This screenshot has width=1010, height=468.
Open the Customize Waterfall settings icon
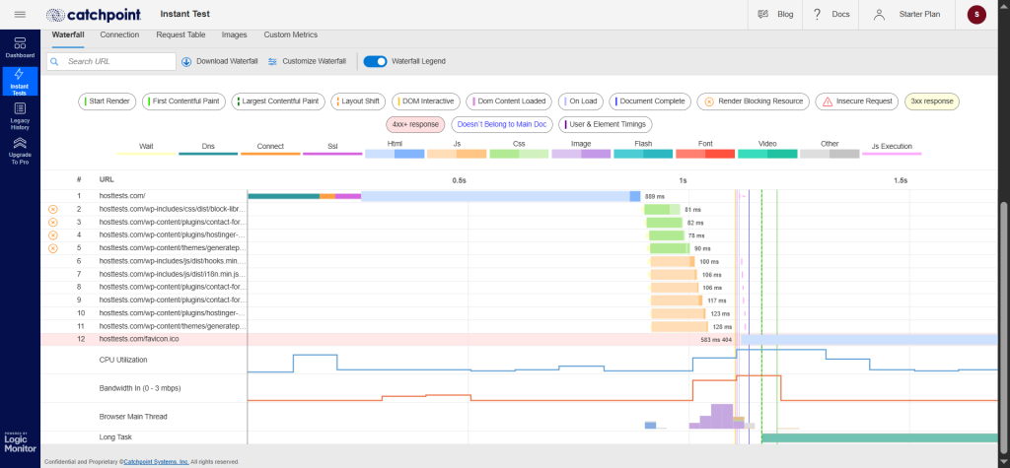(x=272, y=61)
